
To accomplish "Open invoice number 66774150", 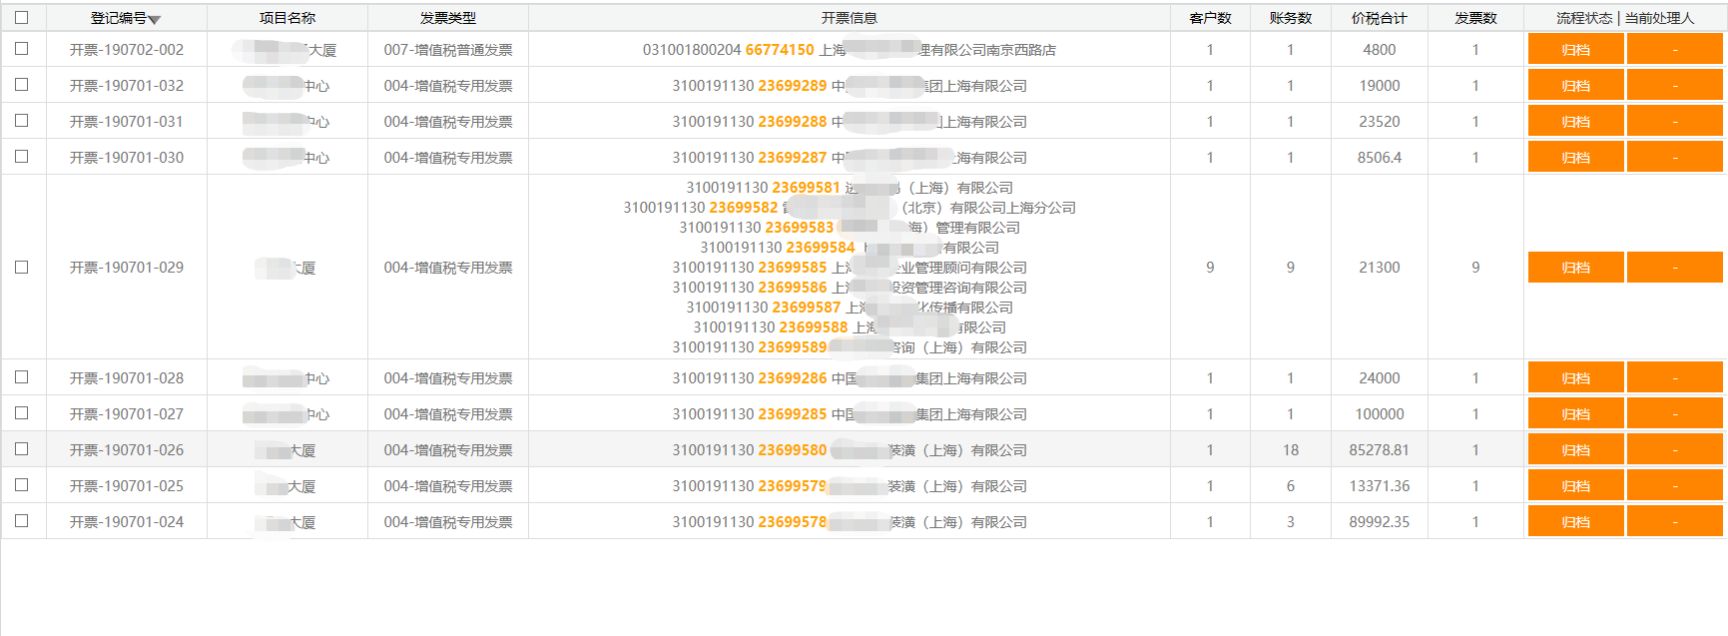I will tap(780, 50).
